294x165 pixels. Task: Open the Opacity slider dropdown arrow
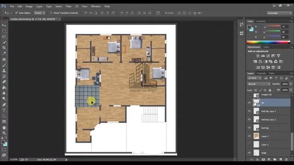point(291,84)
